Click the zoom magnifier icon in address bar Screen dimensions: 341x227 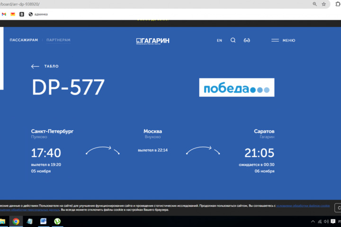(x=314, y=4)
